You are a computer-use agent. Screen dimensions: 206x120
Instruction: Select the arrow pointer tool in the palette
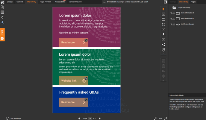[163, 9]
